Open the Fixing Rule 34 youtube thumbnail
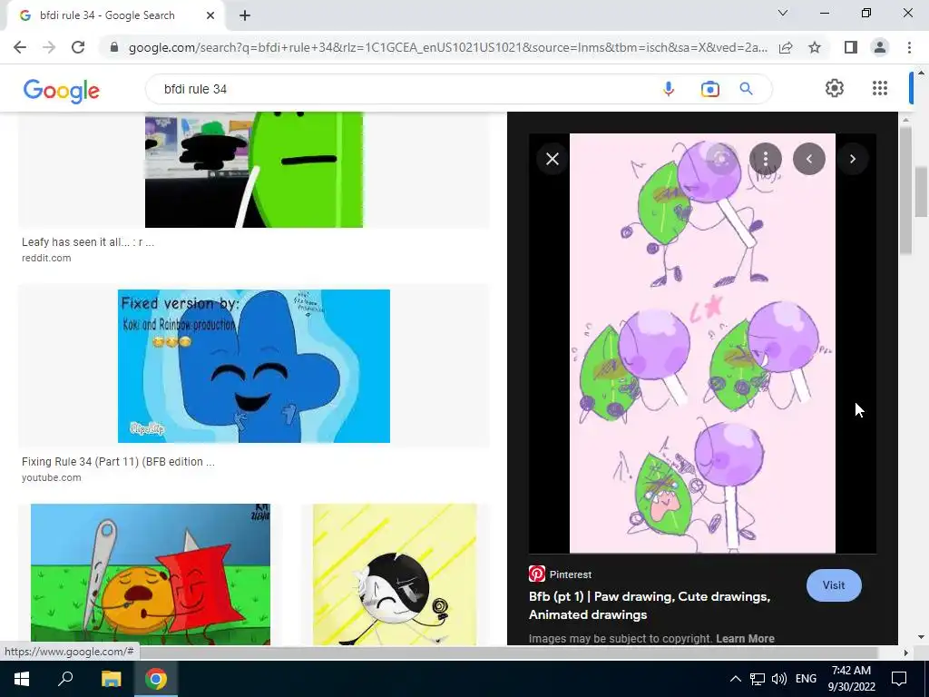This screenshot has width=929, height=697. 254,366
